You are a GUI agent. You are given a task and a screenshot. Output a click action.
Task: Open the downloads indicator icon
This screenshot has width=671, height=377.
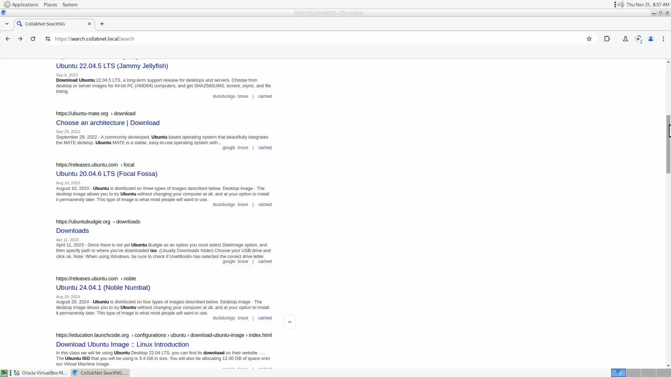coord(638,39)
